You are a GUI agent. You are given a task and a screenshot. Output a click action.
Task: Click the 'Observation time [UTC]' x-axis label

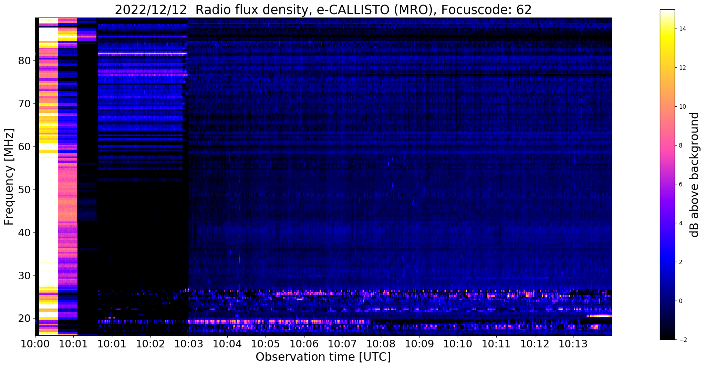(323, 357)
